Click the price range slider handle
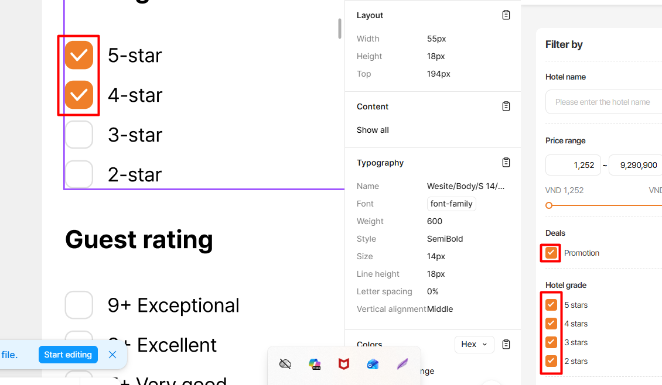This screenshot has height=385, width=662. click(x=549, y=205)
